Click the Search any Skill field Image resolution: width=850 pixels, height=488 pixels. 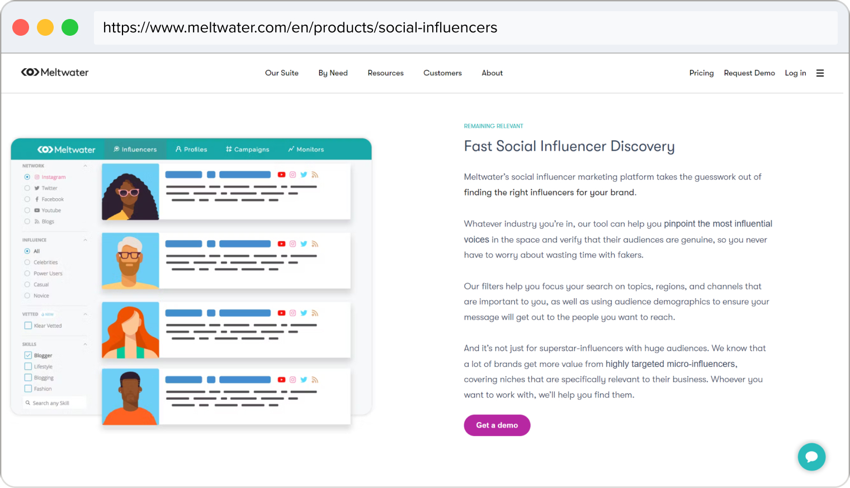[x=55, y=403]
